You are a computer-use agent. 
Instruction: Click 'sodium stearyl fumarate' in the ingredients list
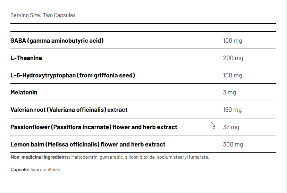(183, 157)
